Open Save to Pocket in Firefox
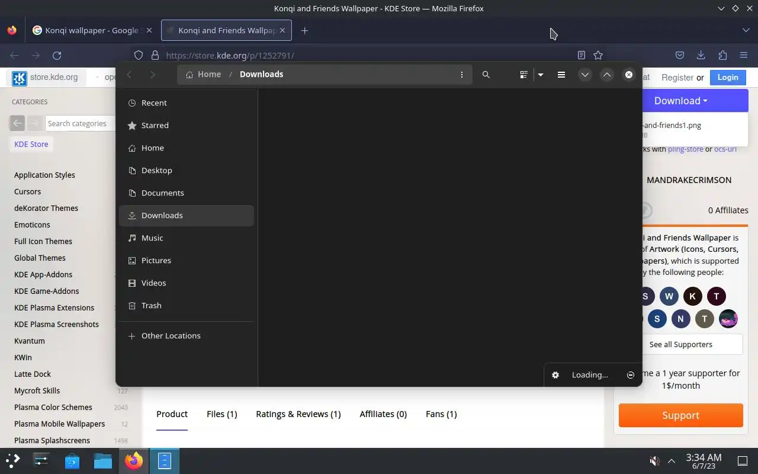Screen dimensions: 758x474 coord(680,55)
